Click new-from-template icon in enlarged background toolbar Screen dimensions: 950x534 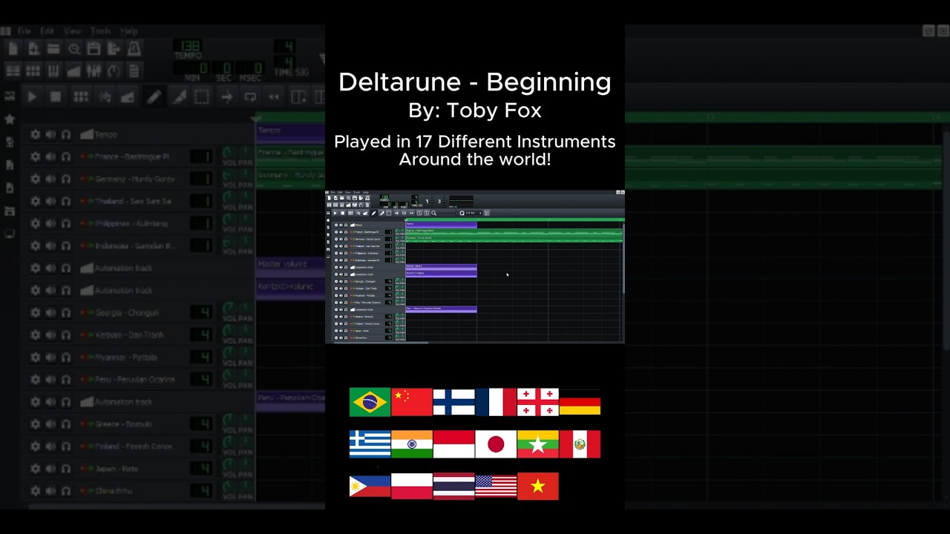(33, 49)
